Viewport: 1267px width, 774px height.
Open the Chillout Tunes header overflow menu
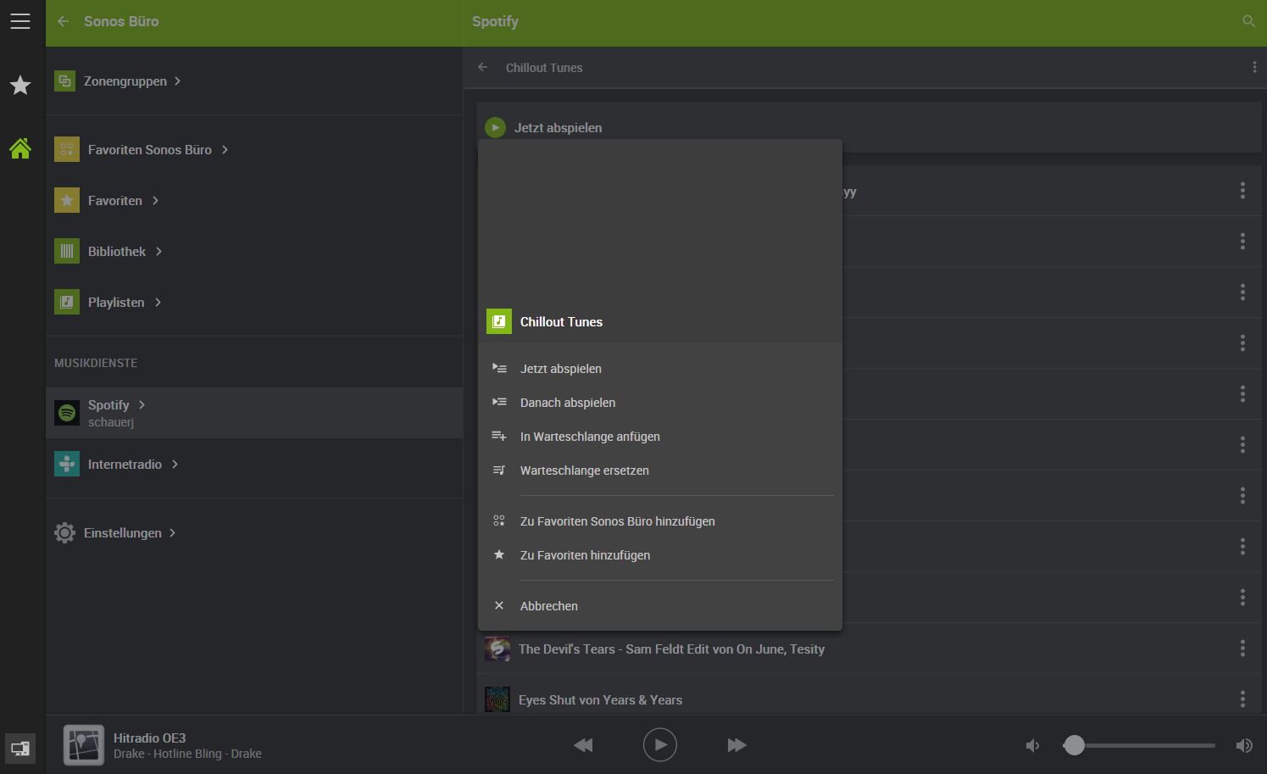pos(1254,67)
